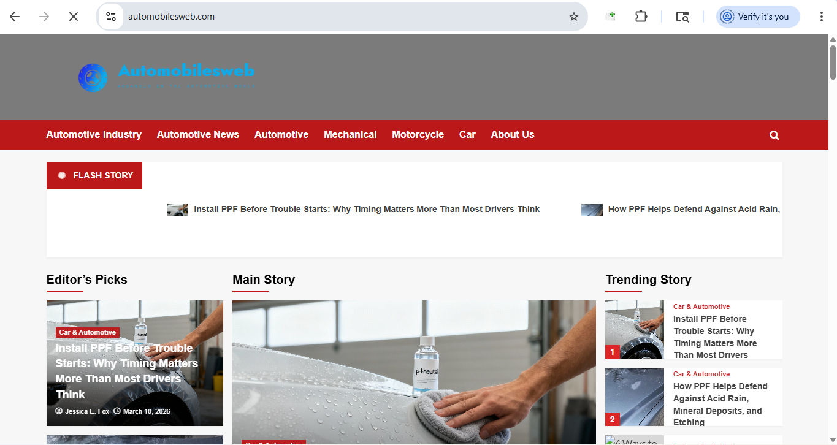Click author Jessica E. Fox link
The width and height of the screenshot is (837, 445).
tap(87, 411)
